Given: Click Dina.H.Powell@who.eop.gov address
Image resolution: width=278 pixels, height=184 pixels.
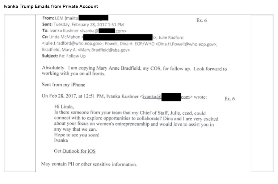Looking at the screenshot, I should coord(186,44).
